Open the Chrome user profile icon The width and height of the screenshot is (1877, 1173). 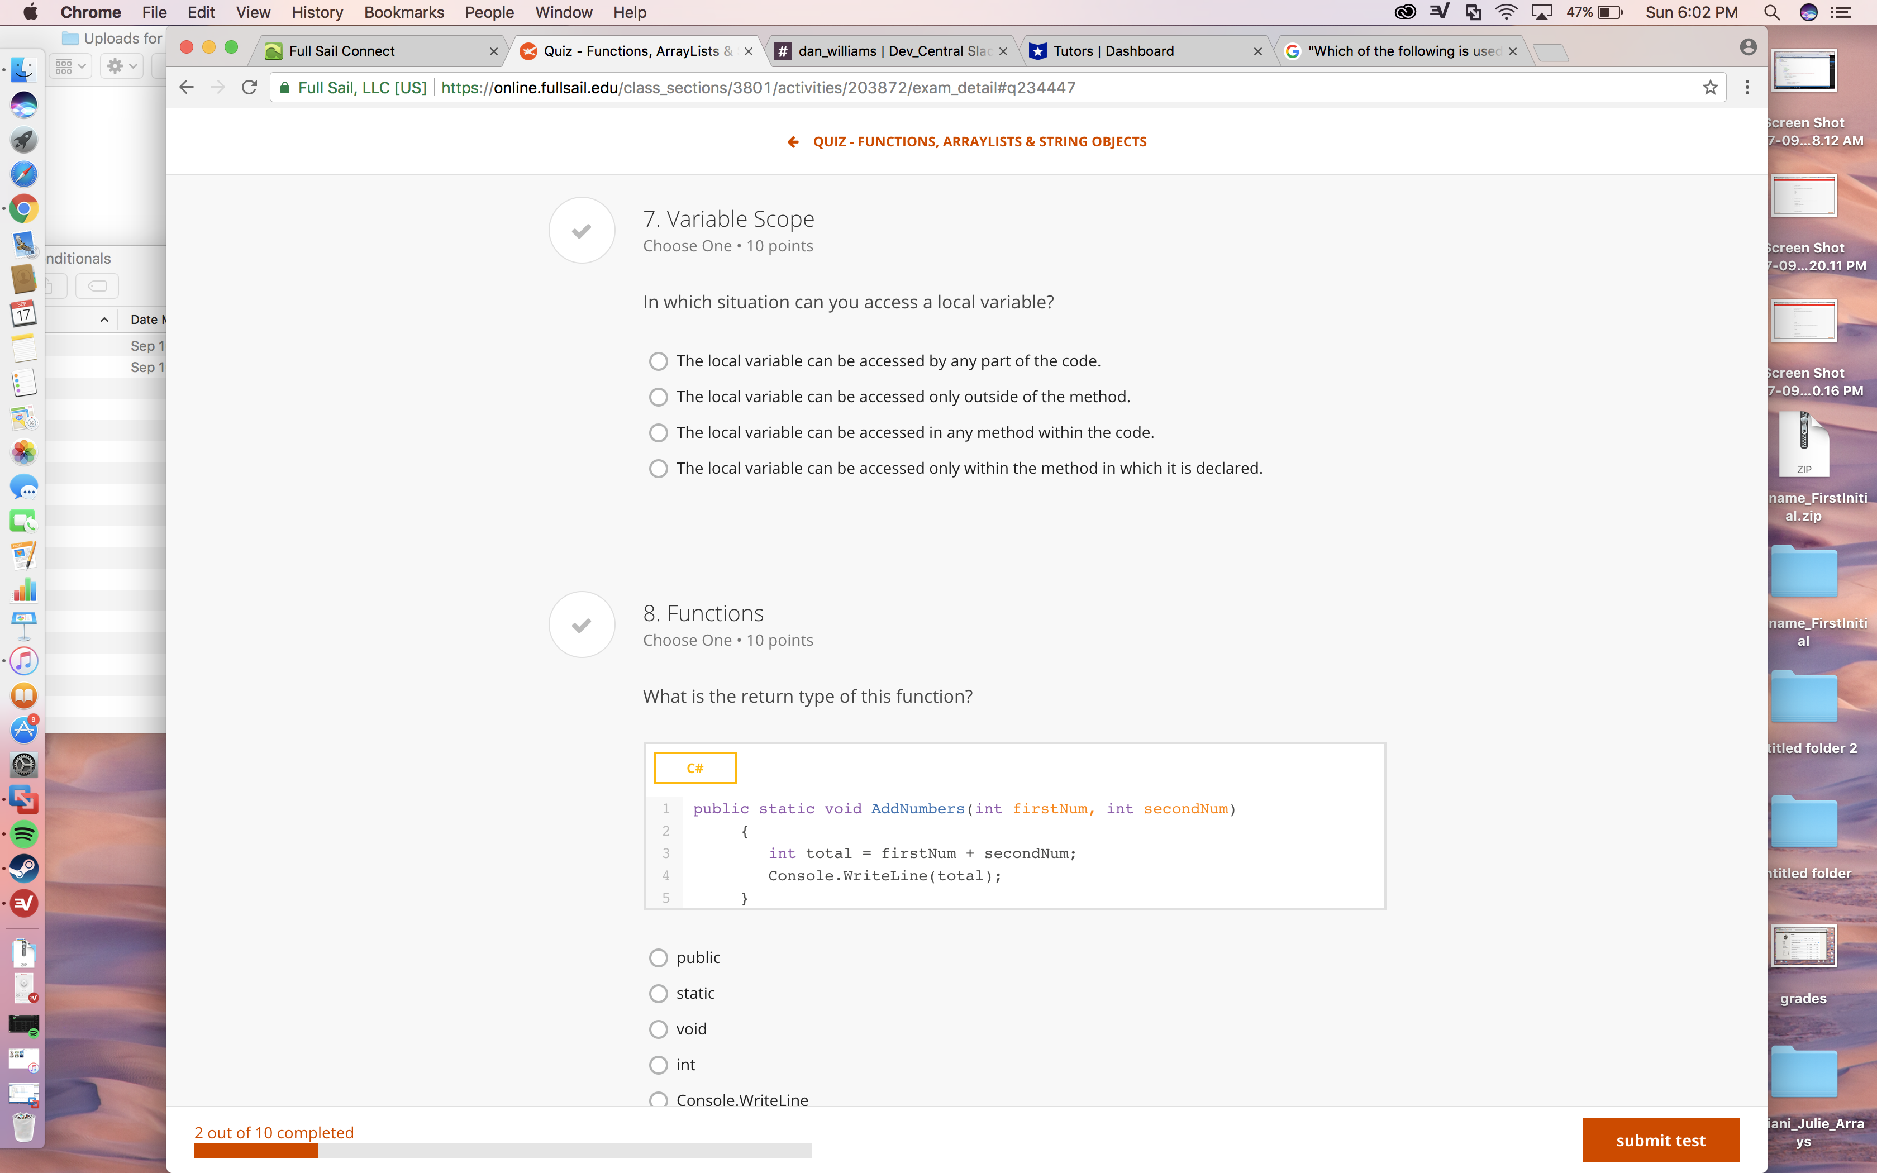coord(1747,48)
